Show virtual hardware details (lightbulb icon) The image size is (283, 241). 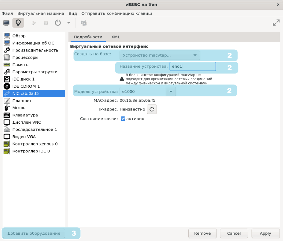[18, 23]
